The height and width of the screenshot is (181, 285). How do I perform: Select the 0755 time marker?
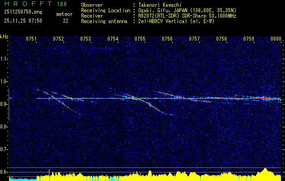pyautogui.click(x=140, y=39)
